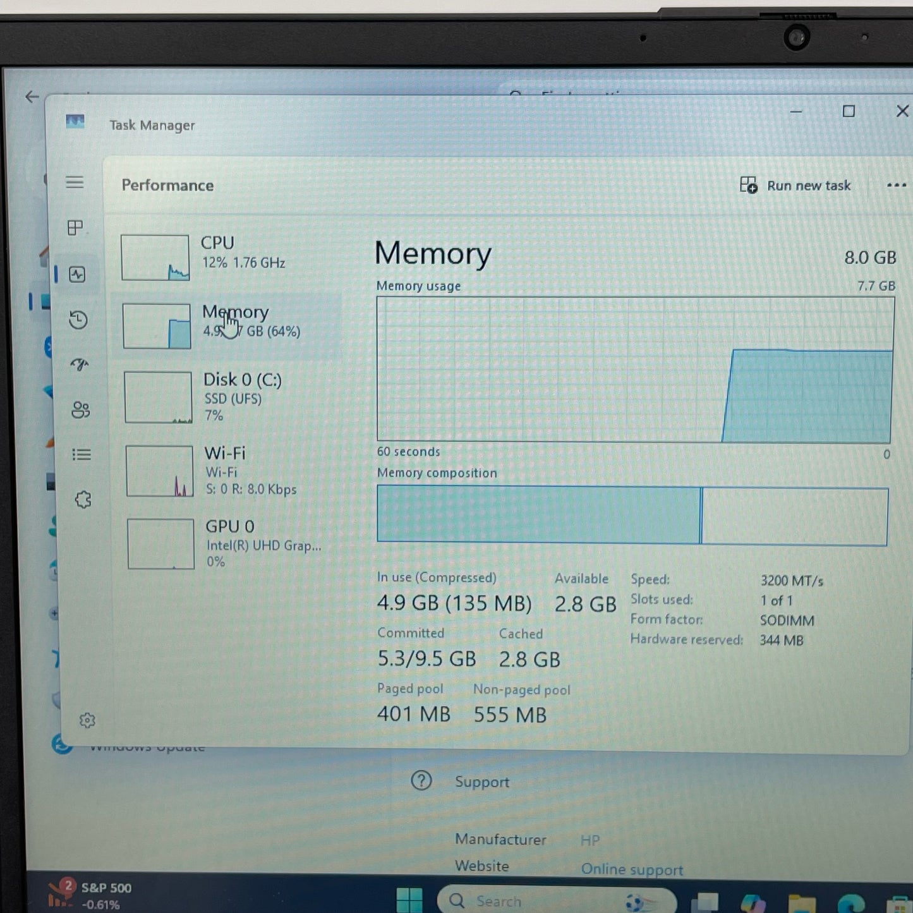Open the Copilot icon on taskbar
Viewport: 913px width, 913px height.
point(753,904)
